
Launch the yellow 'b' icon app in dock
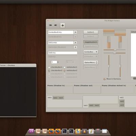(78, 131)
